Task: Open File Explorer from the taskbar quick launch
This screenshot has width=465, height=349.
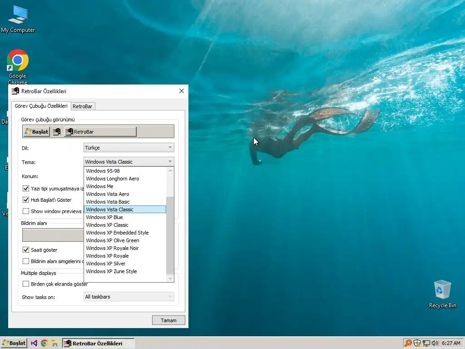Action: tap(54, 344)
